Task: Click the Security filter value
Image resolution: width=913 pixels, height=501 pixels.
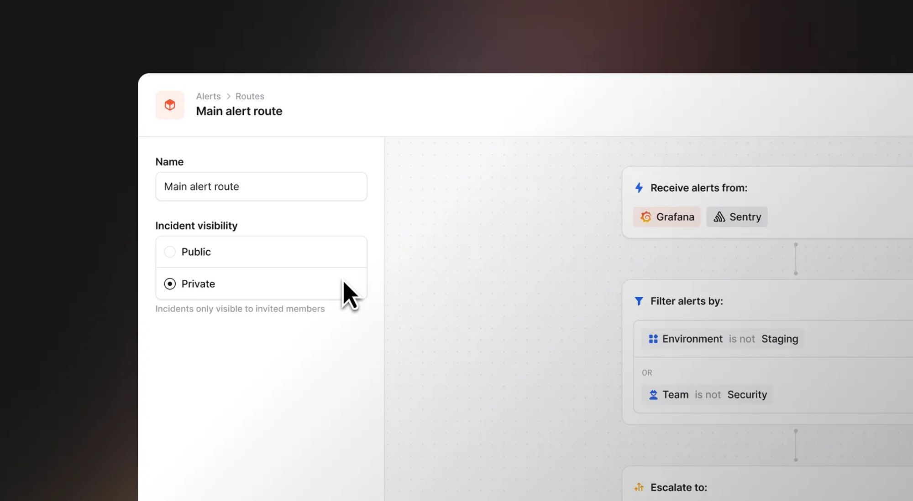Action: click(x=747, y=395)
